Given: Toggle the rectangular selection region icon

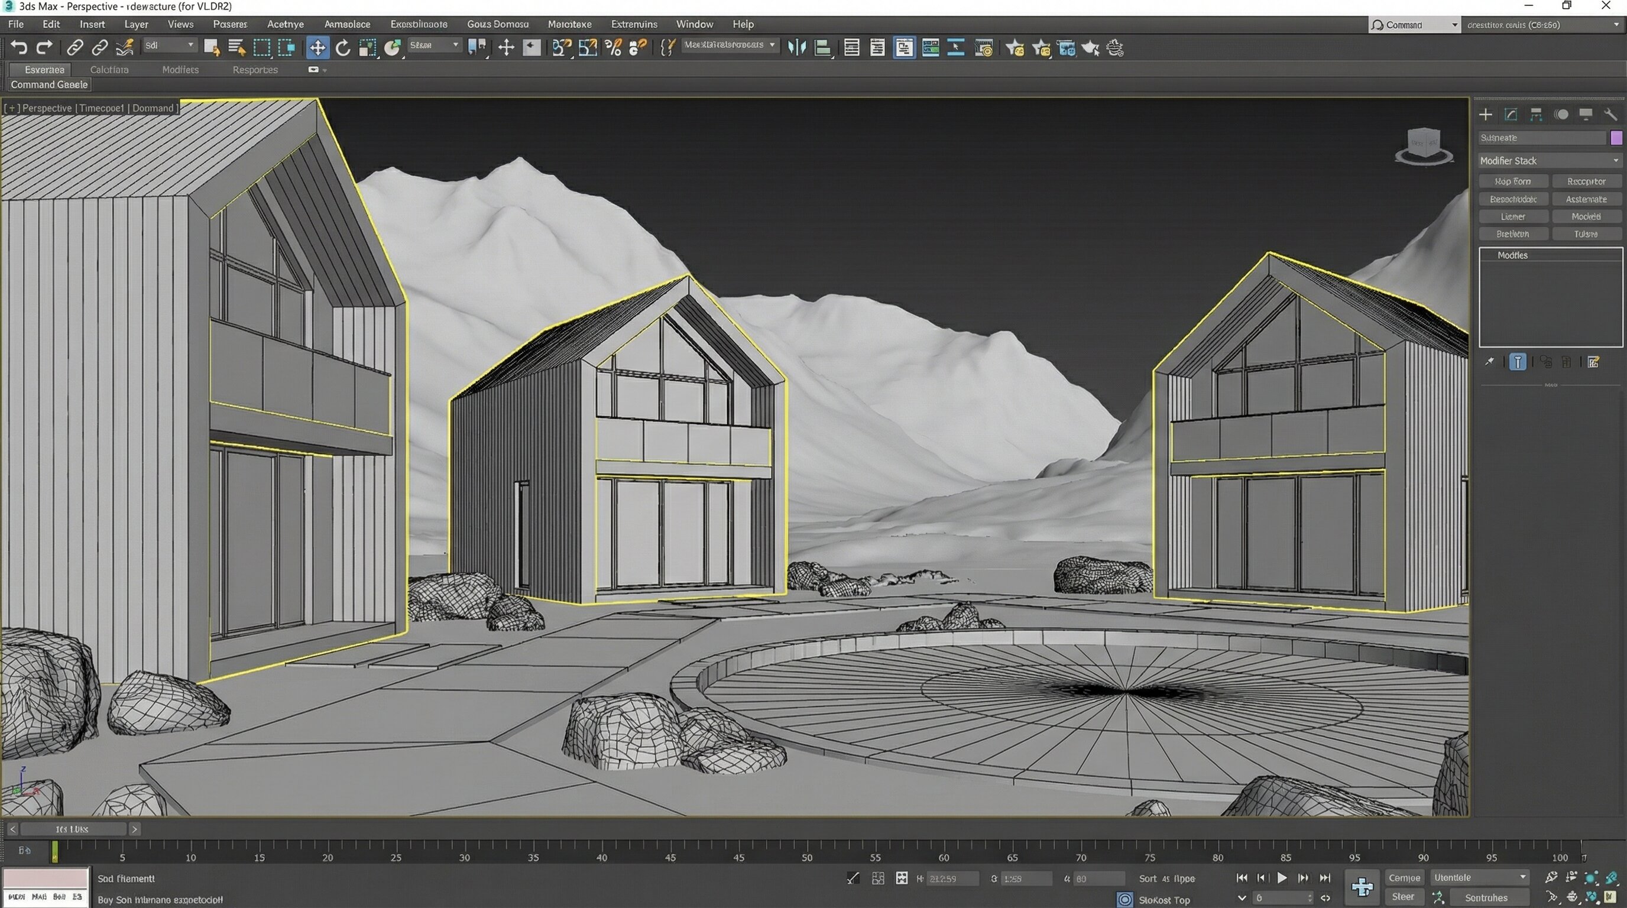Looking at the screenshot, I should [x=261, y=47].
